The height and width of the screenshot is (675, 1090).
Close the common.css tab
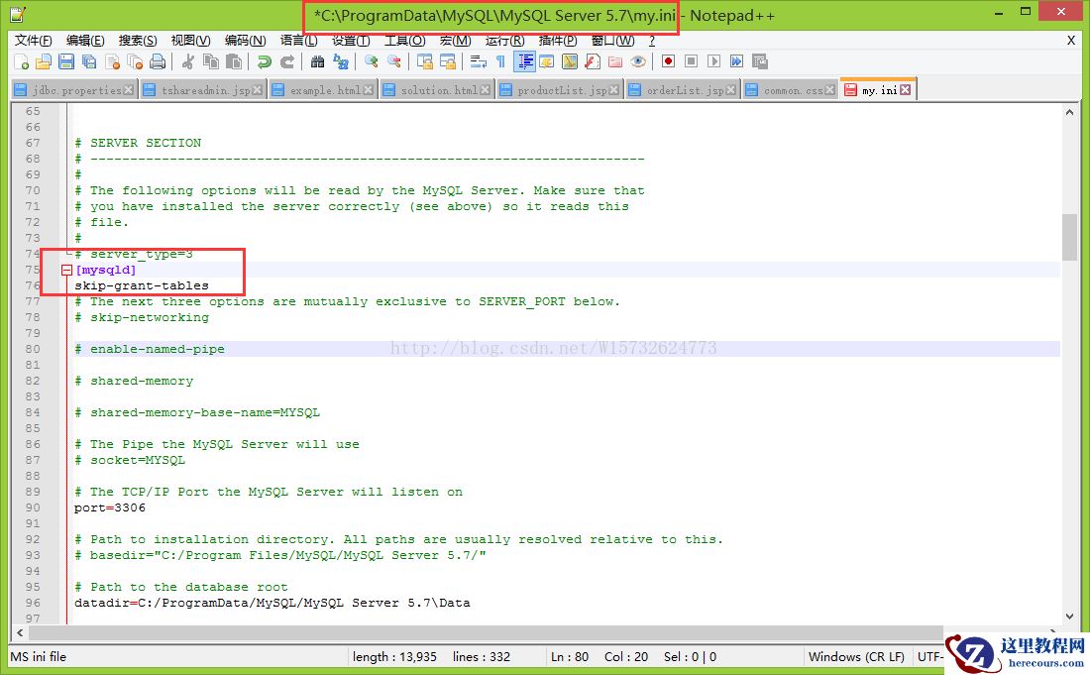tap(830, 90)
